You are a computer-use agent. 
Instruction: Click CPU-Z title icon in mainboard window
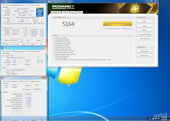coord(2,48)
